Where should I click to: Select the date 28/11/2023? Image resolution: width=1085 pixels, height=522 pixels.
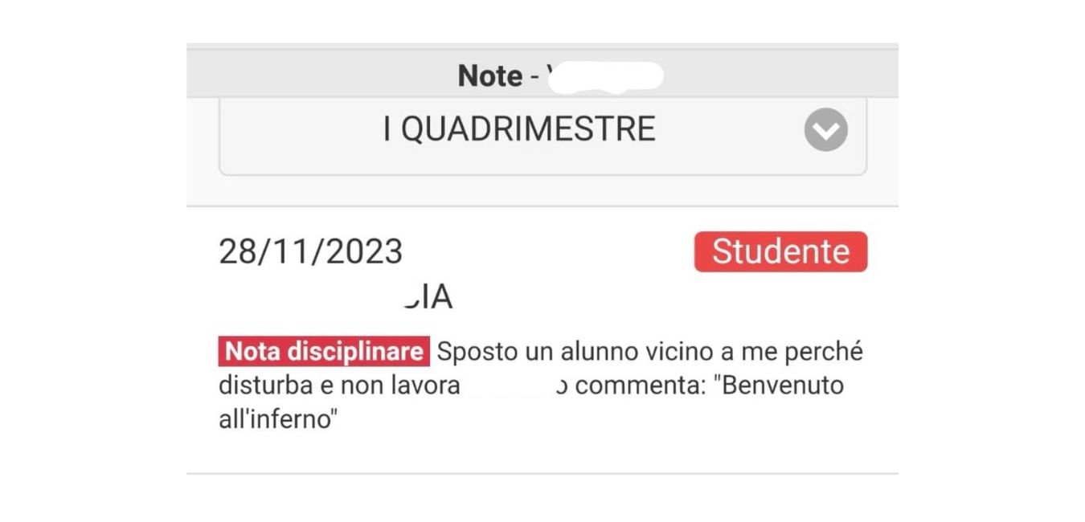coord(310,251)
